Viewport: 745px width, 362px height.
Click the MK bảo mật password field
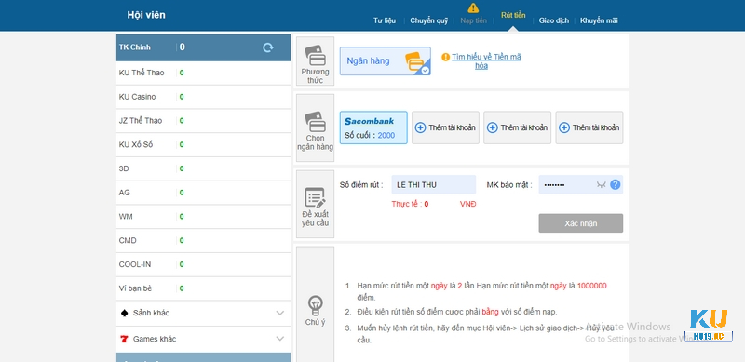coord(580,185)
